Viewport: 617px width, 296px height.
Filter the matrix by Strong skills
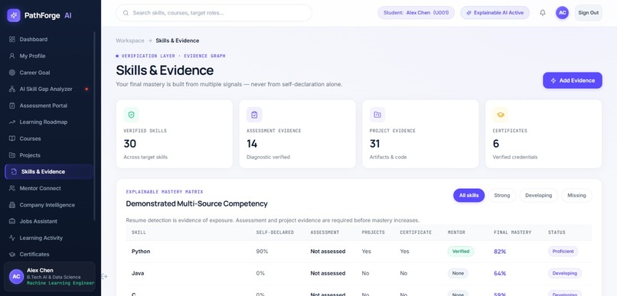click(x=501, y=195)
